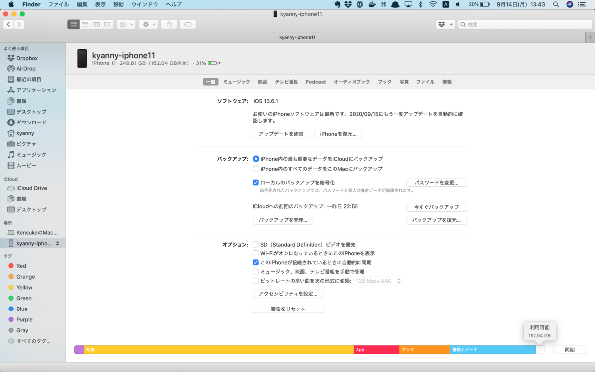The height and width of the screenshot is (372, 595).
Task: Switch to the 写真 tab
Action: (x=404, y=82)
